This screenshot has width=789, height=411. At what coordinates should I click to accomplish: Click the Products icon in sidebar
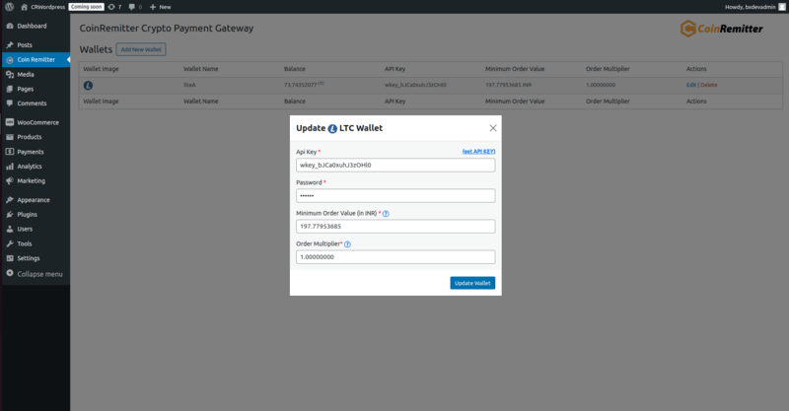coord(10,137)
